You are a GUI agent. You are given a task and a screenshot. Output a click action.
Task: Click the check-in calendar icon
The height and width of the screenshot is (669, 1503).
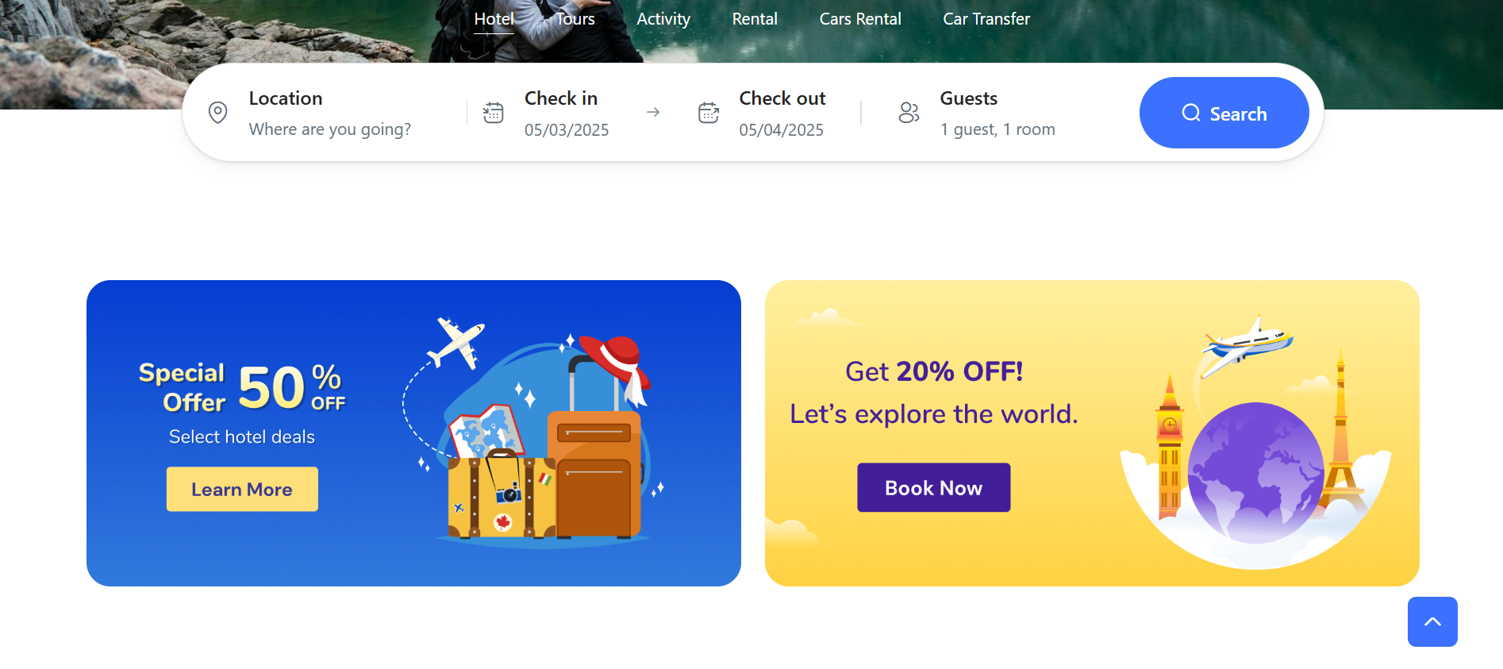494,113
